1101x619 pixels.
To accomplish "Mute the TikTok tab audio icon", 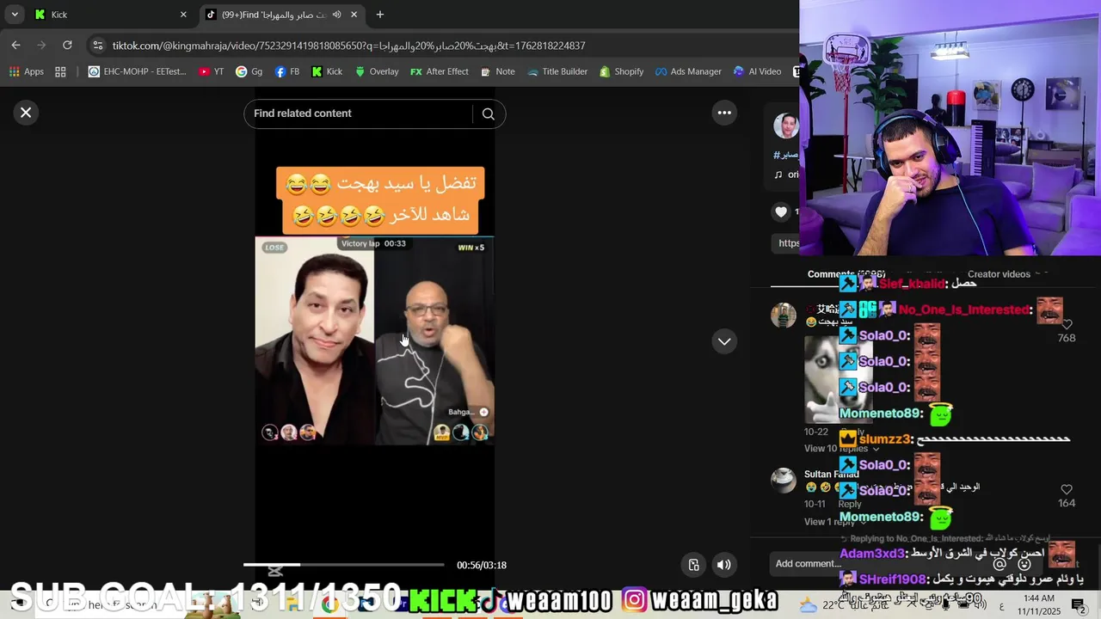I will pos(337,15).
